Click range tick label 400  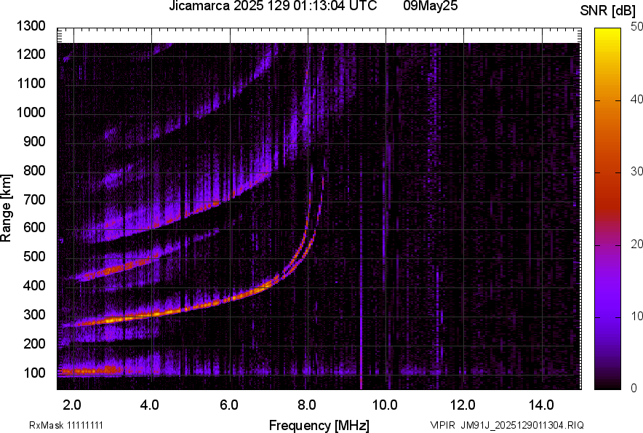34,286
